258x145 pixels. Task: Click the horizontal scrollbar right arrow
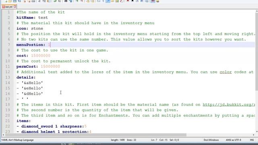pos(254,135)
